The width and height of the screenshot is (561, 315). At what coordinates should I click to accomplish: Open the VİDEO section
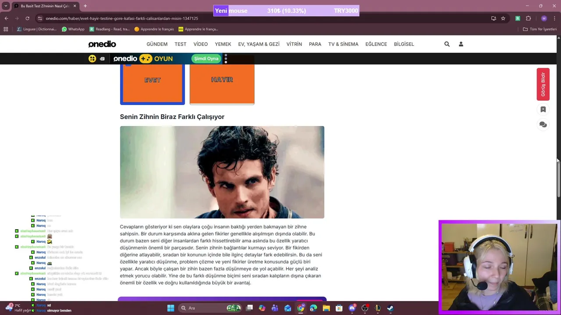201,44
